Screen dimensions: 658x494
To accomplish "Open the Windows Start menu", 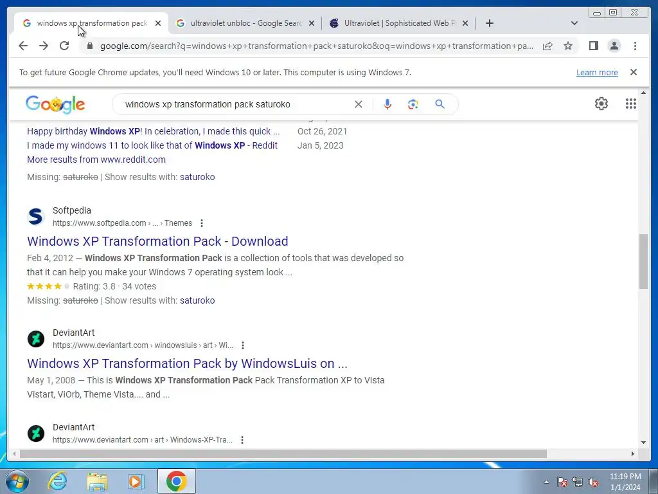I will tap(17, 481).
